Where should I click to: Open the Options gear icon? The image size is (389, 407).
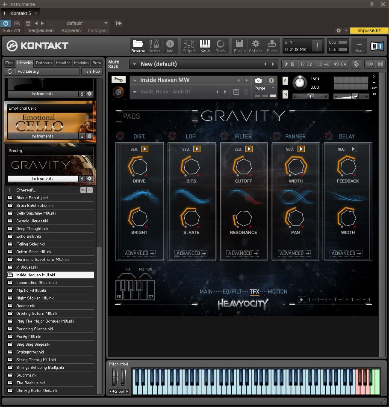click(x=256, y=46)
